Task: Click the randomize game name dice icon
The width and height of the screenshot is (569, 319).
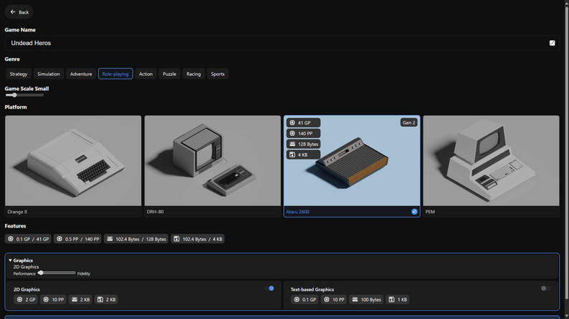Action: pyautogui.click(x=552, y=43)
